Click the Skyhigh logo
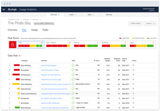The width and height of the screenshot is (160, 111). [12, 9]
